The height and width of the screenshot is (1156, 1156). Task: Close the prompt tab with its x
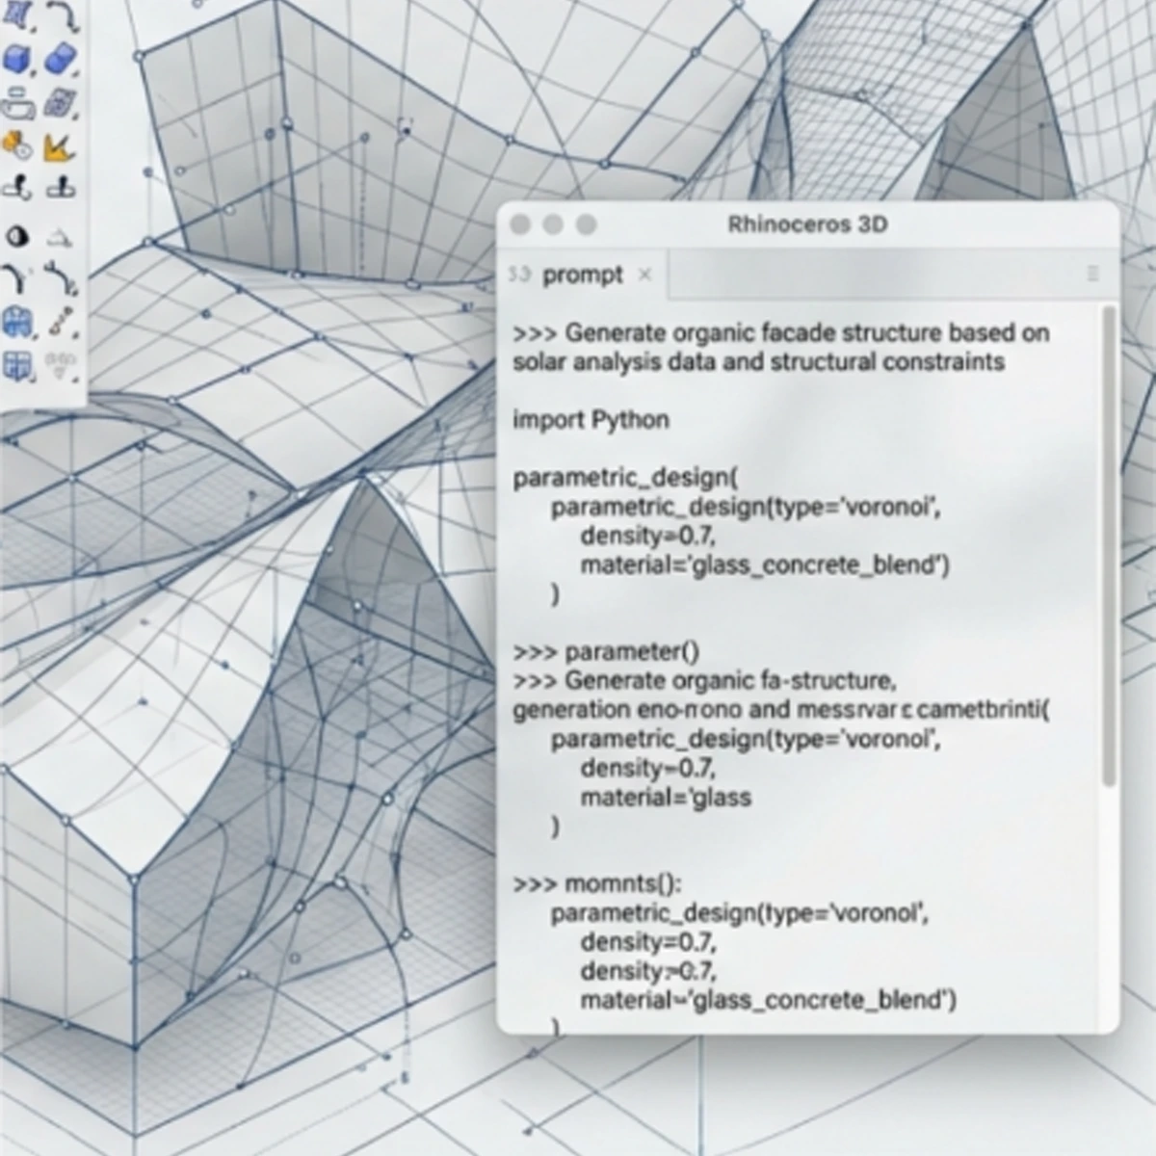pyautogui.click(x=644, y=275)
